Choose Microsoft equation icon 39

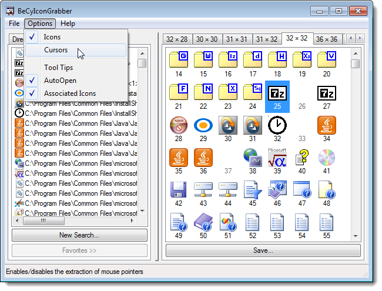pos(277,158)
